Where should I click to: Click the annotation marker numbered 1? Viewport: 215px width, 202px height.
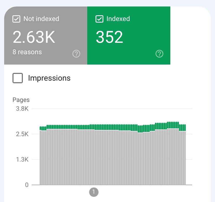94,192
